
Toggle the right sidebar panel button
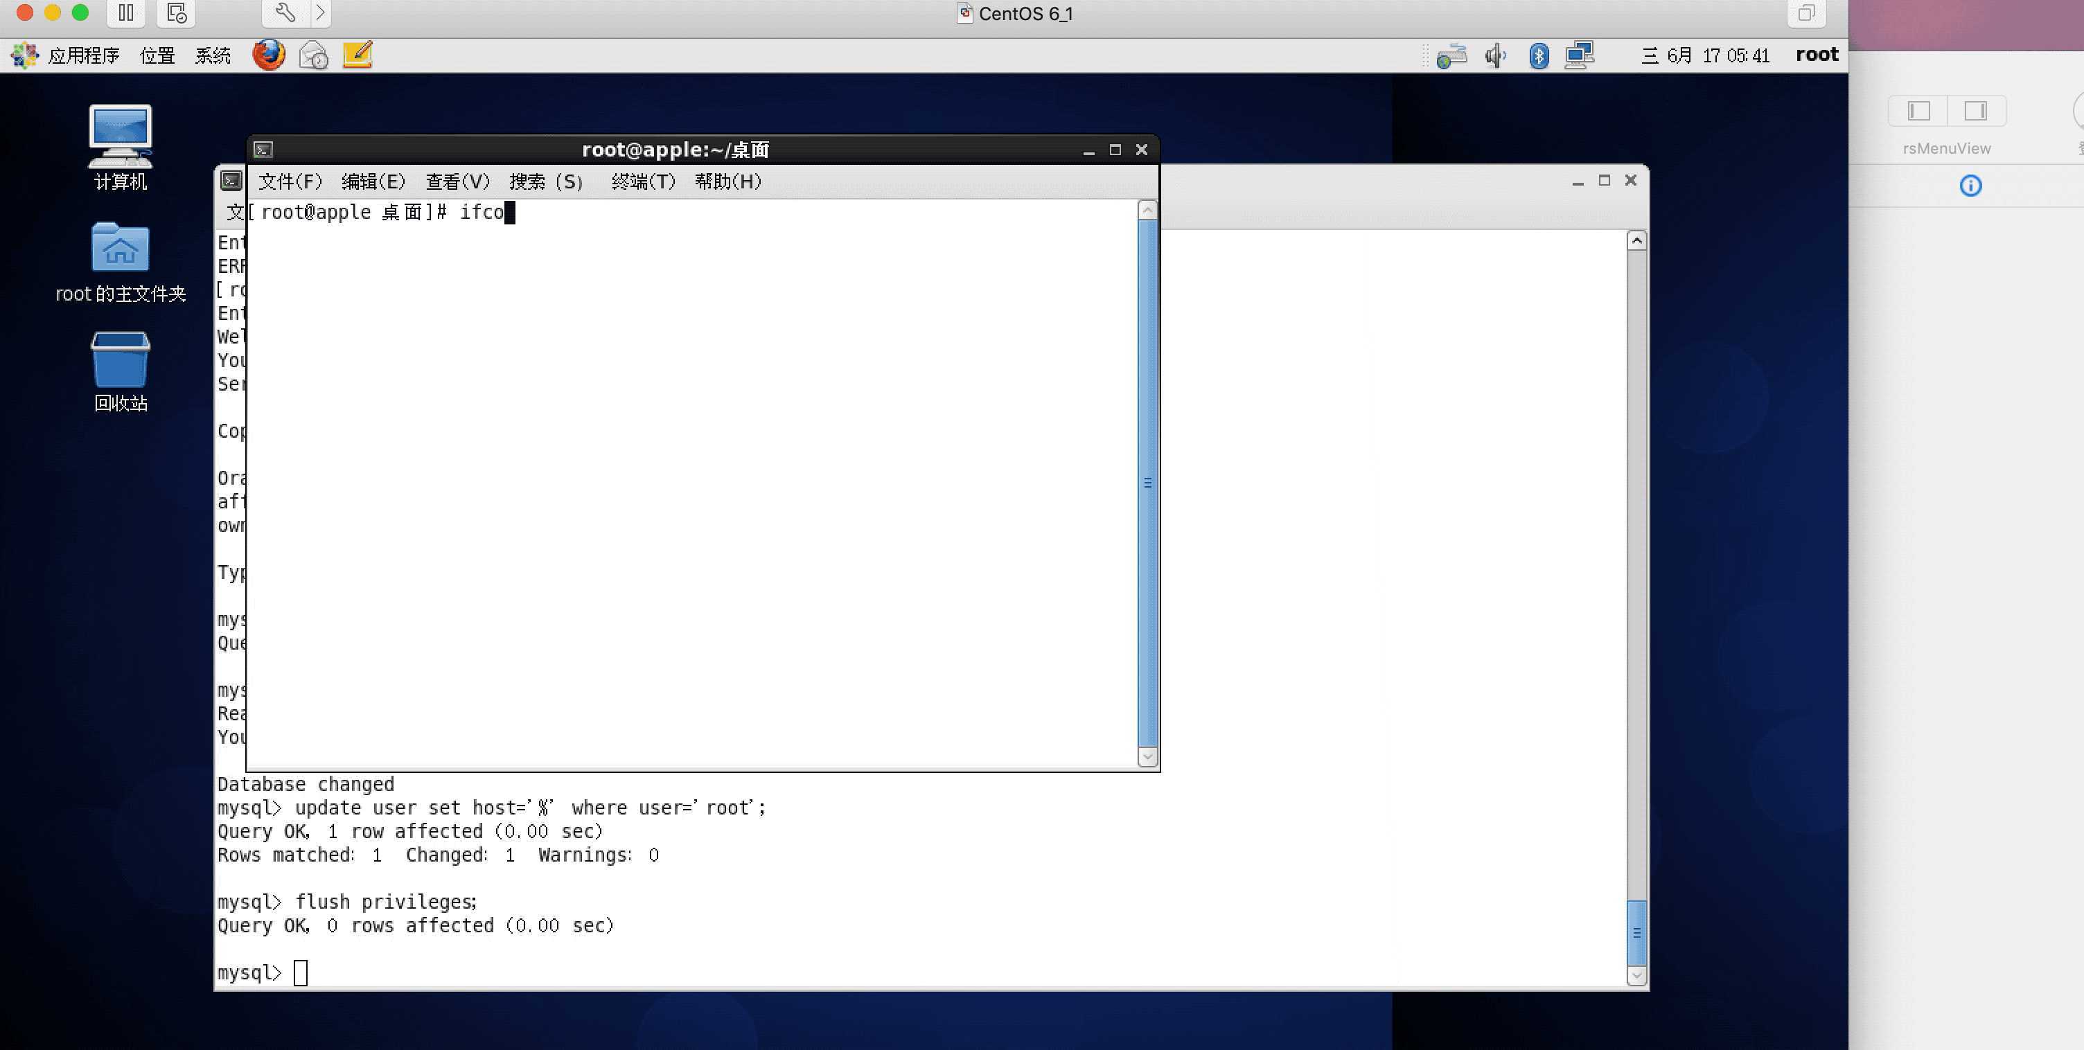point(1976,111)
